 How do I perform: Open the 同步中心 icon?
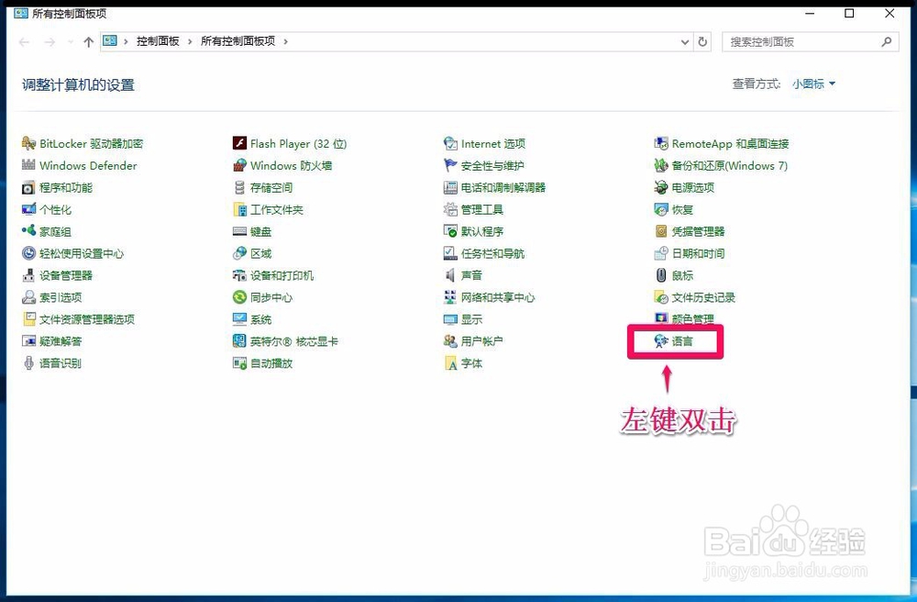pyautogui.click(x=239, y=297)
